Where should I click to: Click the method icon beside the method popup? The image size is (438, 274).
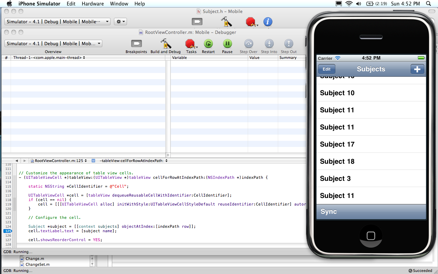pos(93,161)
